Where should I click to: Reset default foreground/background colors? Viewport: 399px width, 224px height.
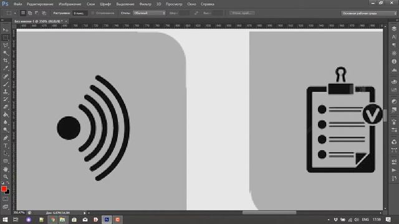pyautogui.click(x=2, y=183)
